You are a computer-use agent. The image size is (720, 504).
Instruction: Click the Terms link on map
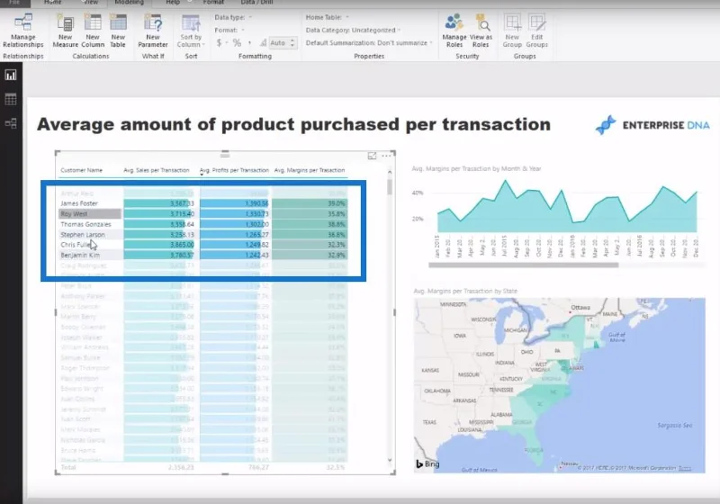[685, 468]
